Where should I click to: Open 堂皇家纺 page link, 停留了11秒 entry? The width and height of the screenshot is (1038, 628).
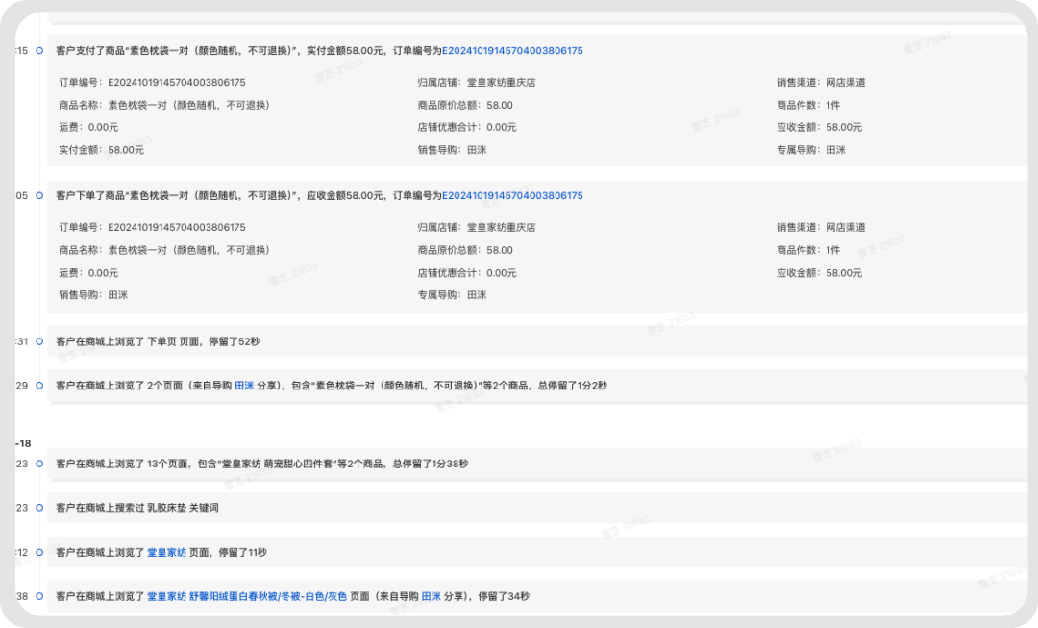click(167, 552)
